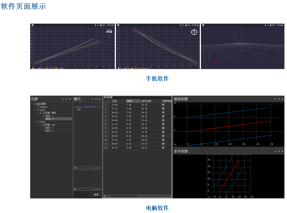Screen dimensions: 287x213
Task: Pin the 垂直投影 panel
Action: 279,99
